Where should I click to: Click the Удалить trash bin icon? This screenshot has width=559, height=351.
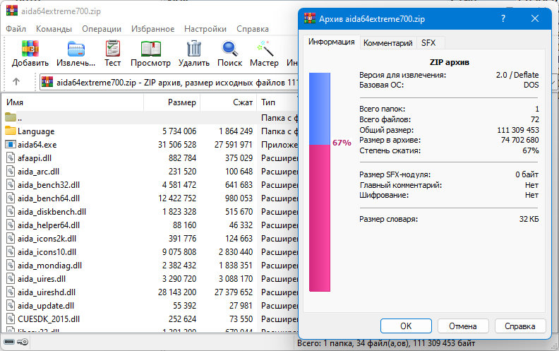tap(194, 49)
